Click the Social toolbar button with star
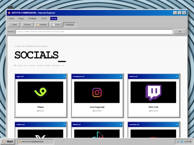 click(70, 25)
